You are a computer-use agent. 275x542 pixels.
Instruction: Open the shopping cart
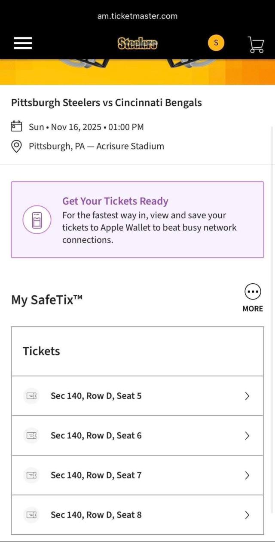coord(256,44)
